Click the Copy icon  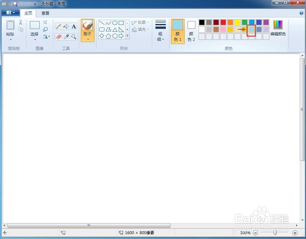[x=21, y=29]
